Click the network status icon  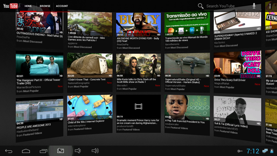(265, 151)
